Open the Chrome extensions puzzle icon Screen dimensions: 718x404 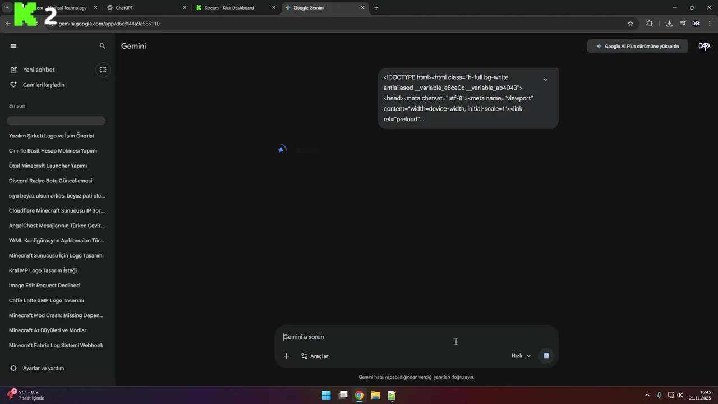[x=650, y=24]
